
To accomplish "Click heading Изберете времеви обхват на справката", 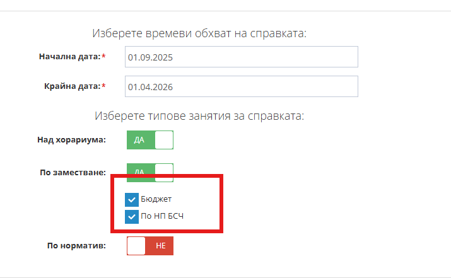I will coord(199,33).
